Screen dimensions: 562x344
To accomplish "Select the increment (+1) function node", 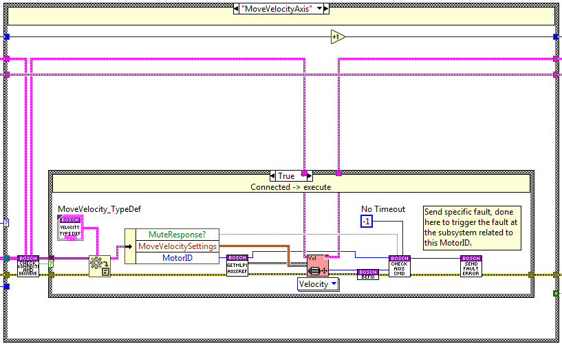I will (x=338, y=37).
